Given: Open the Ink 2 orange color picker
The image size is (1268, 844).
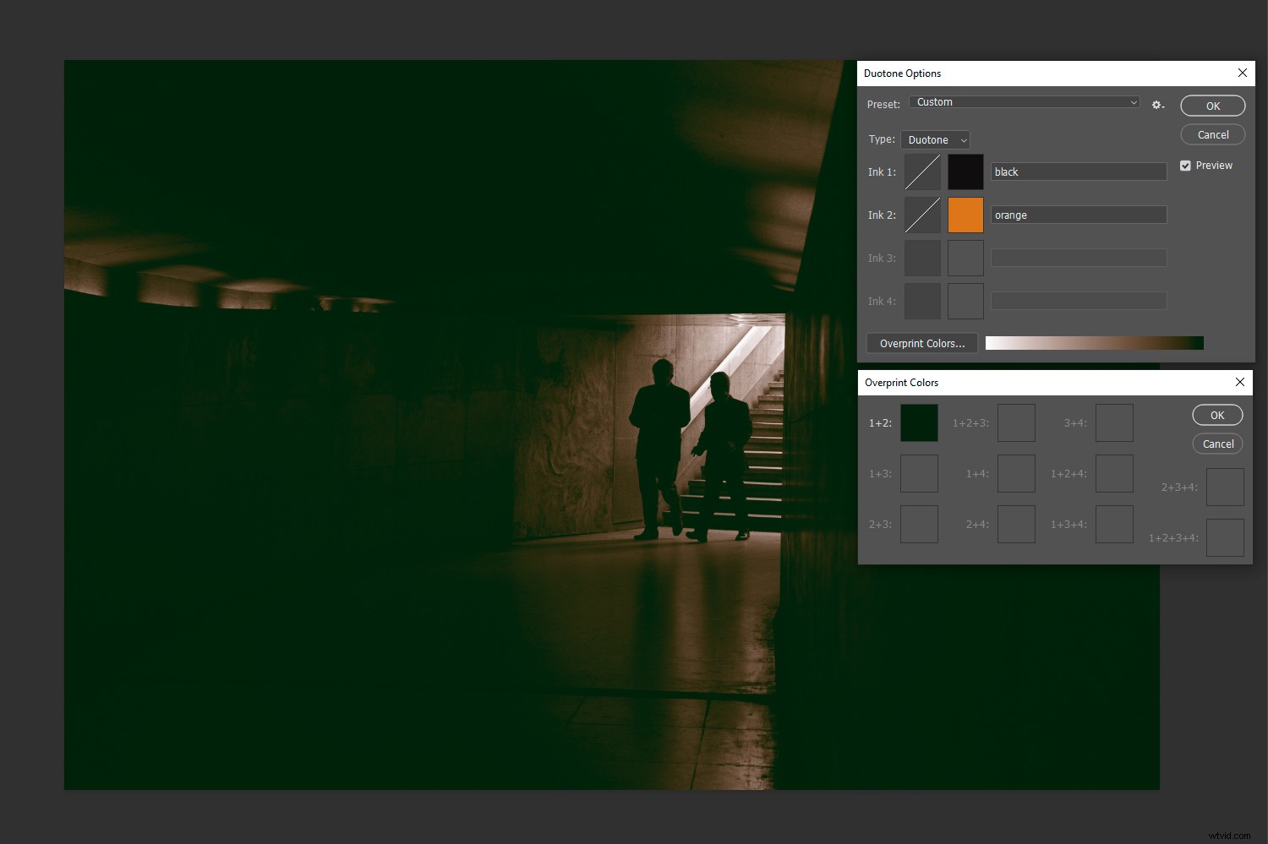Looking at the screenshot, I should click(x=965, y=215).
